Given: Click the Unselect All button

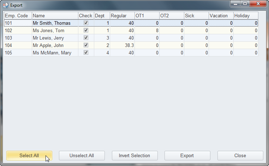Looking at the screenshot, I should coord(82,155).
